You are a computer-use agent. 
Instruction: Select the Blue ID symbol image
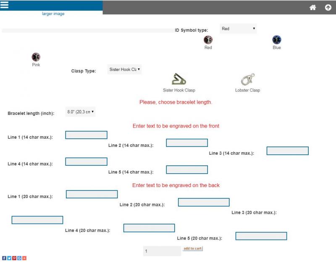[277, 39]
